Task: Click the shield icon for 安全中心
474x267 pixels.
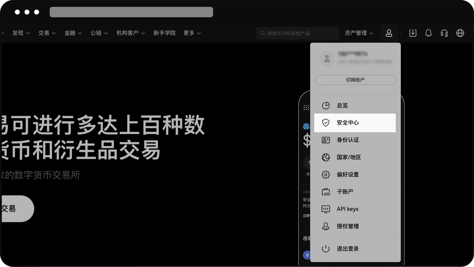Action: [326, 123]
